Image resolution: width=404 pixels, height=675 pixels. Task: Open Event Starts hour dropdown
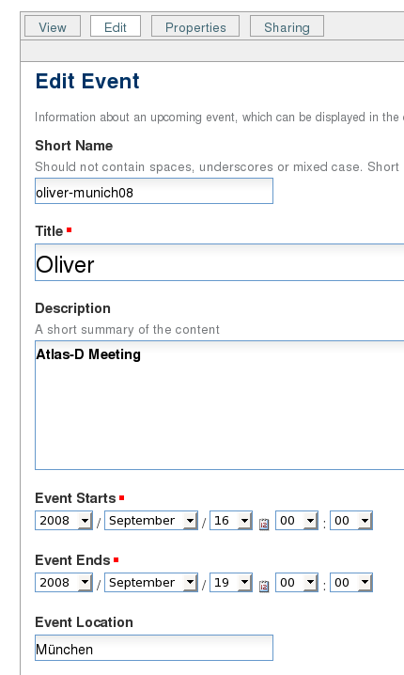[297, 521]
